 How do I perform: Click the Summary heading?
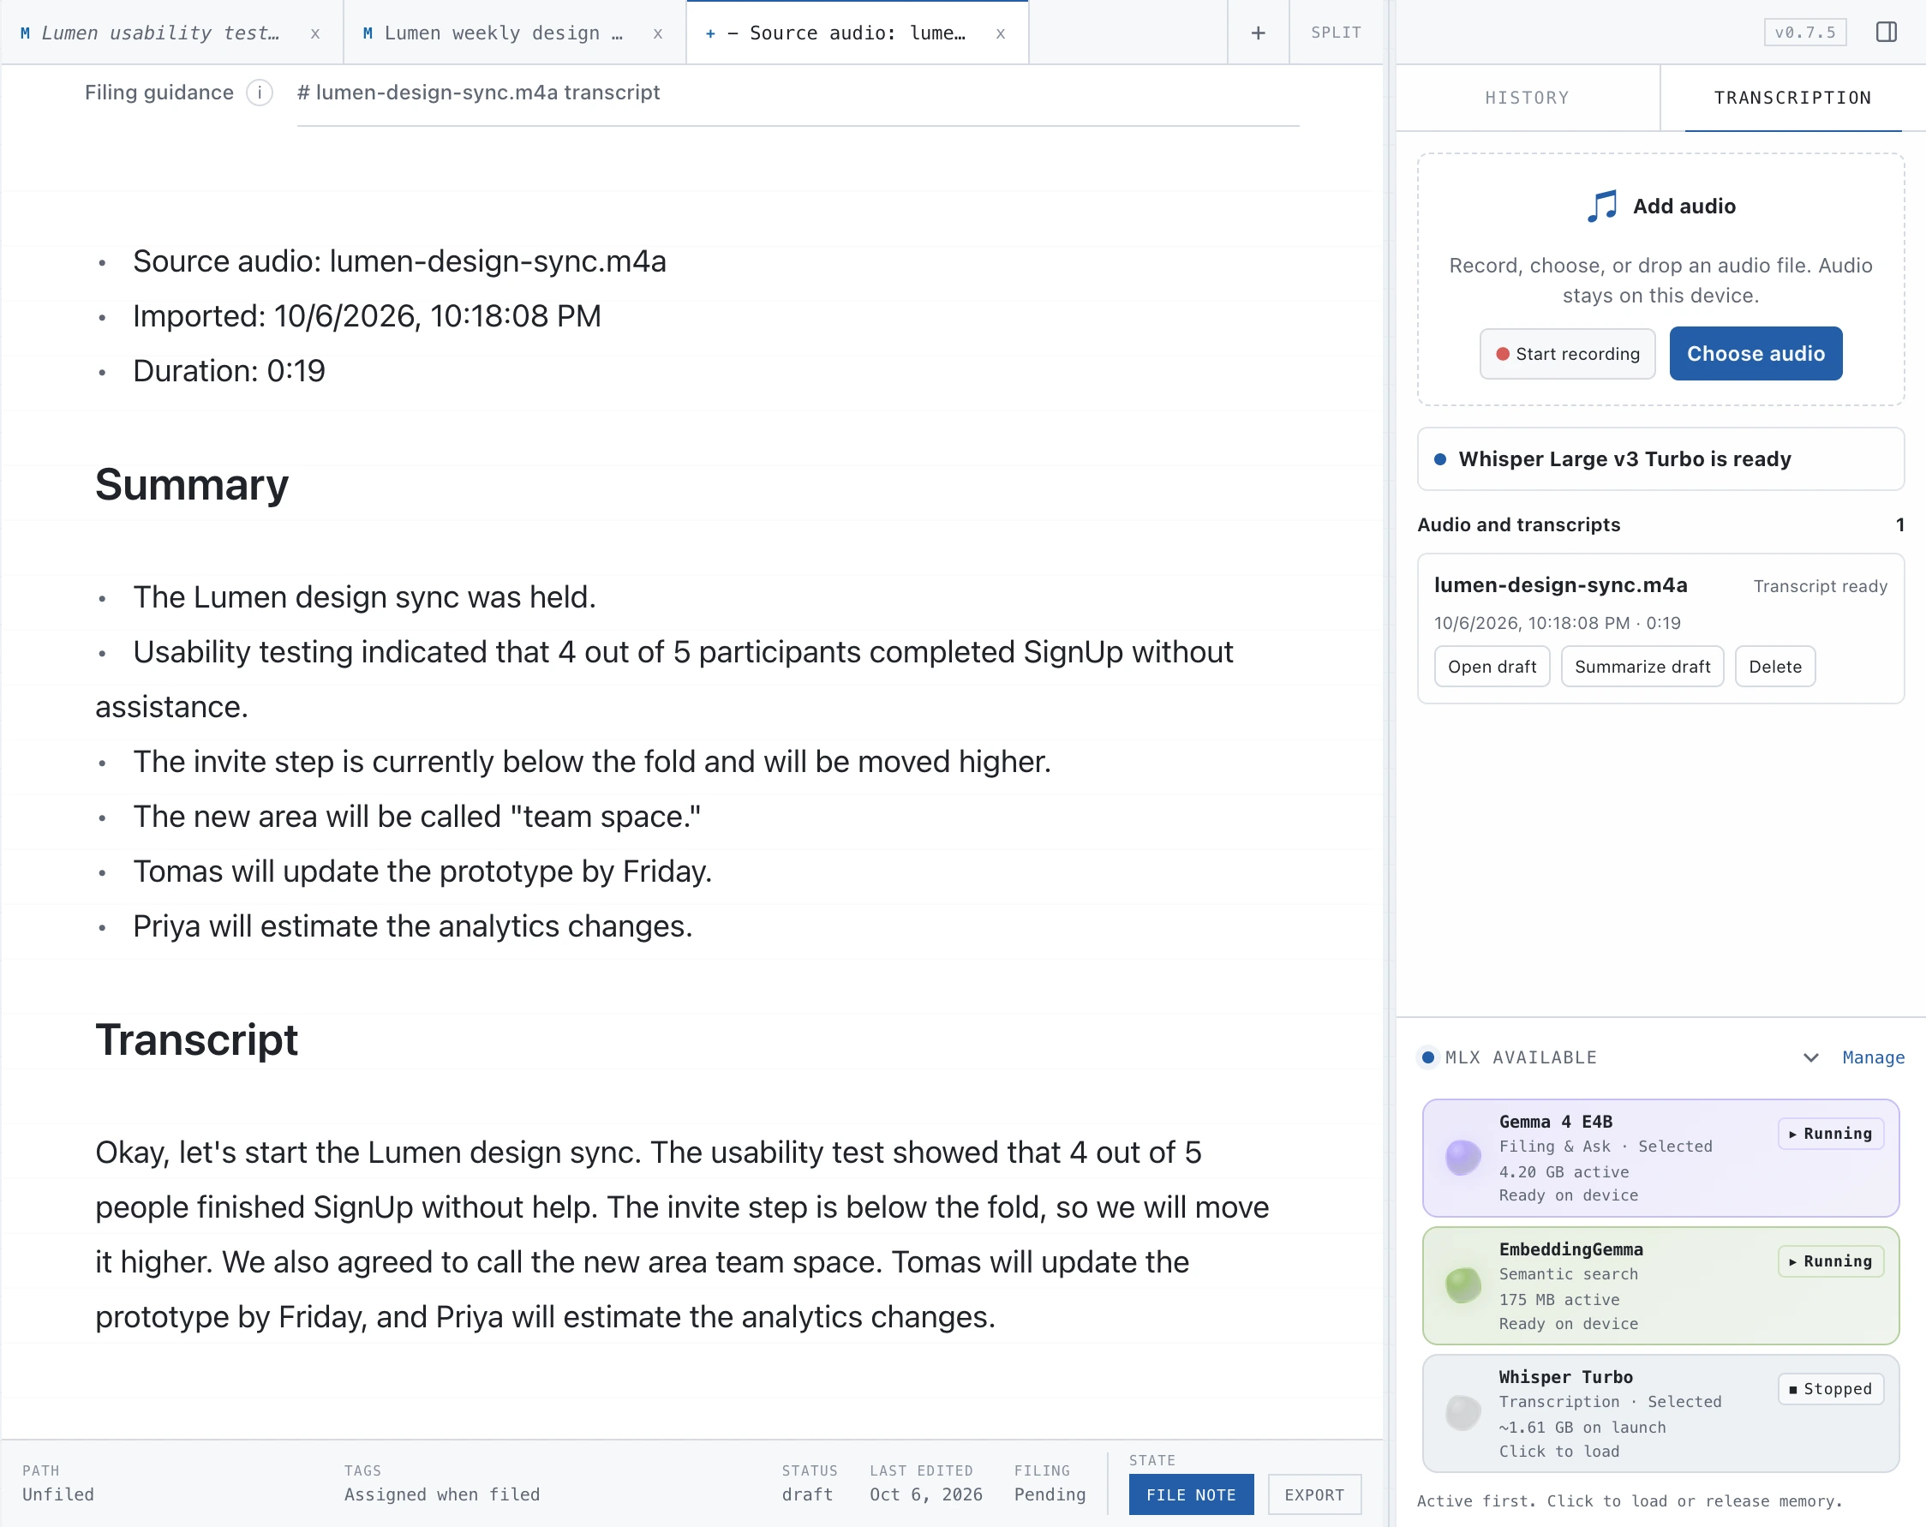point(192,485)
